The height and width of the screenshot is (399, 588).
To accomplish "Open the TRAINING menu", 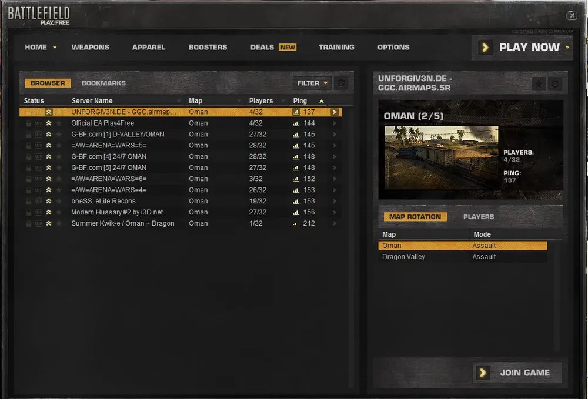I will pos(336,47).
